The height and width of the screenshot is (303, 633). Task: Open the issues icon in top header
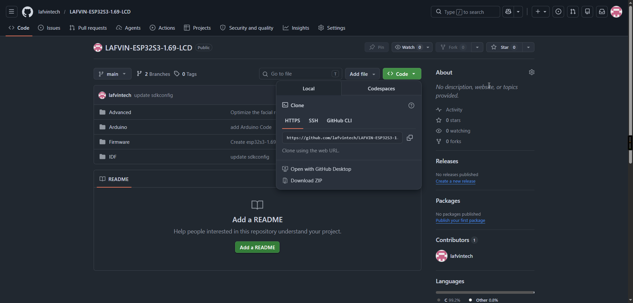(x=558, y=12)
